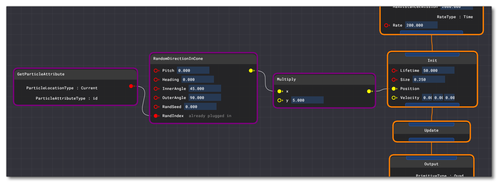Click the connected RandIndex input pin
This screenshot has height=183, width=498.
pyautogui.click(x=156, y=116)
